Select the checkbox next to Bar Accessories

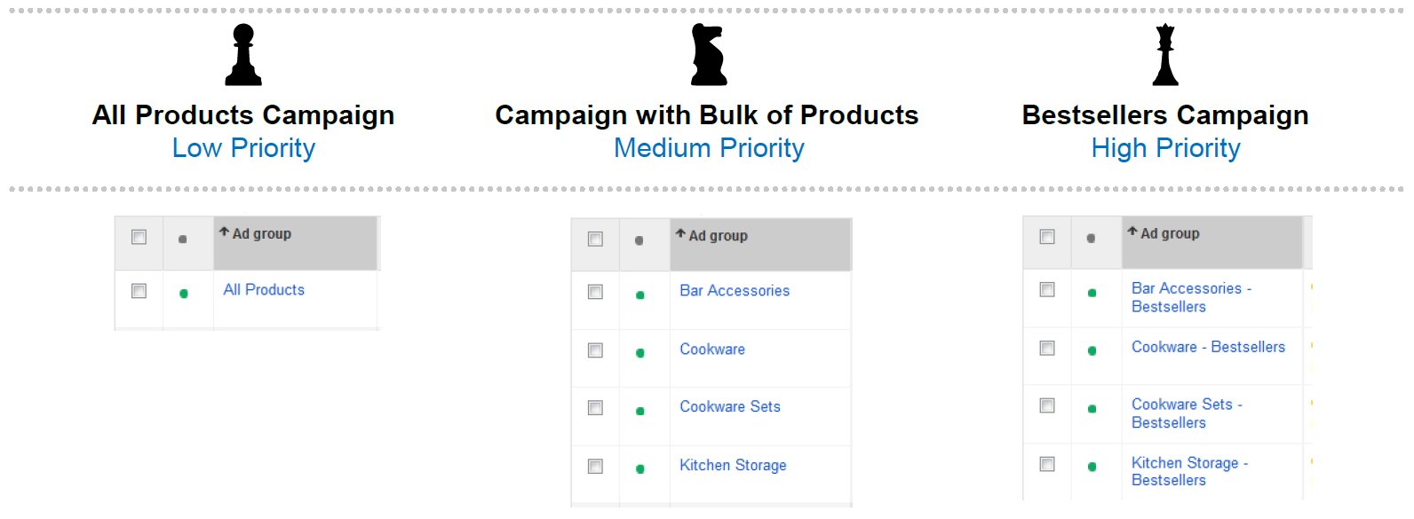click(595, 292)
